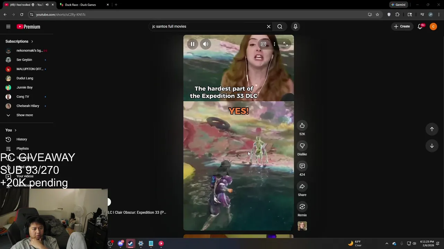
Task: Open volume control in system tray
Action: [x=414, y=243]
